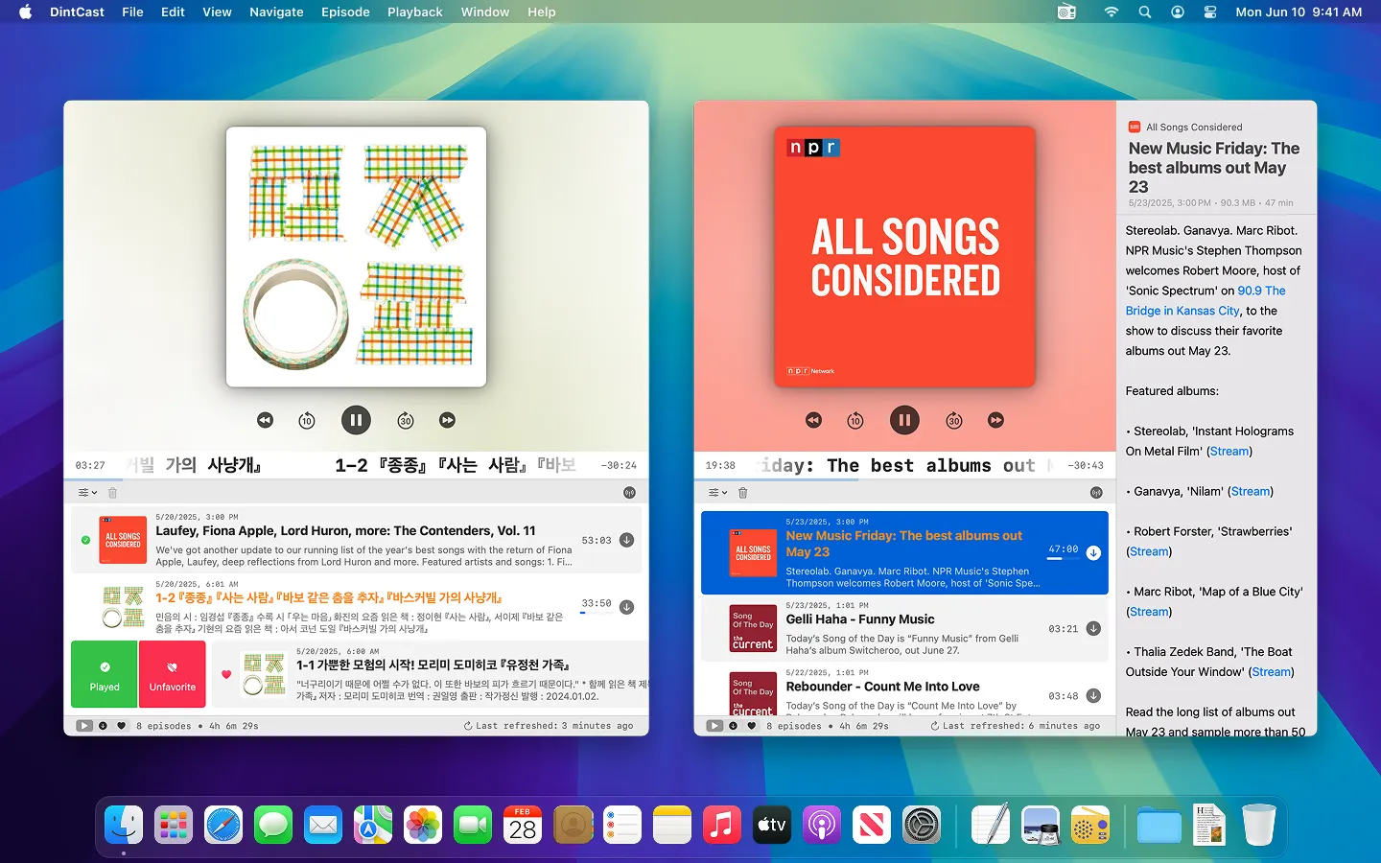The width and height of the screenshot is (1381, 863).
Task: Toggle the play-queue filter in left window footer
Action: (x=84, y=726)
